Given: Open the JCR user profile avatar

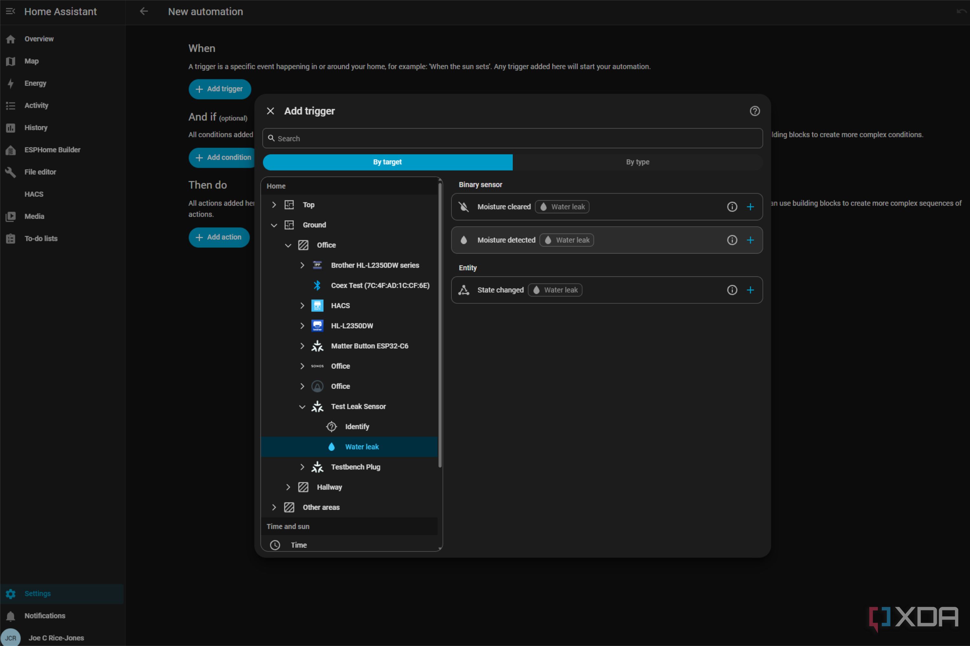Looking at the screenshot, I should tap(11, 637).
